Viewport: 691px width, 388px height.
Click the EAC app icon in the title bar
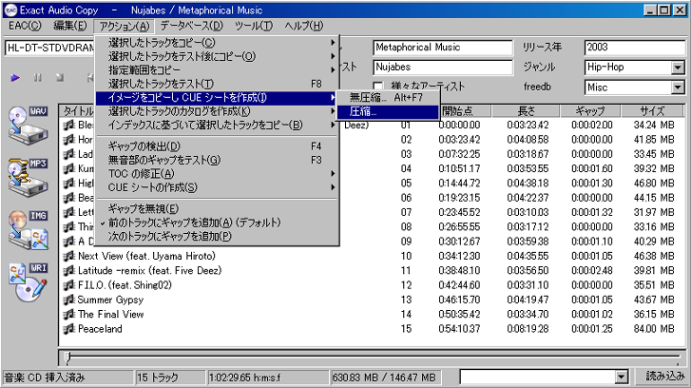pyautogui.click(x=10, y=10)
